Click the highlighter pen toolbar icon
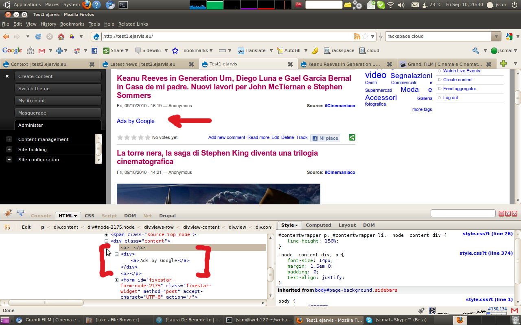 coord(315,51)
